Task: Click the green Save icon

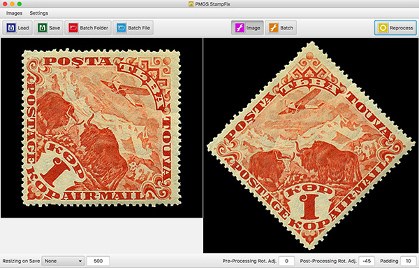Action: (x=42, y=28)
